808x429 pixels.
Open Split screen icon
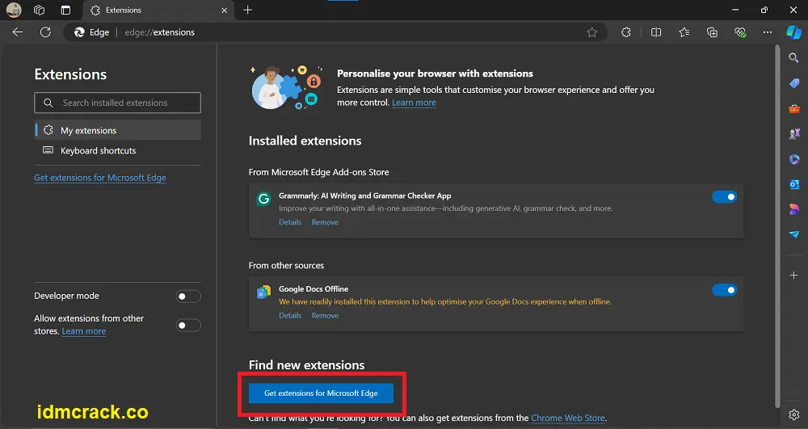[656, 32]
